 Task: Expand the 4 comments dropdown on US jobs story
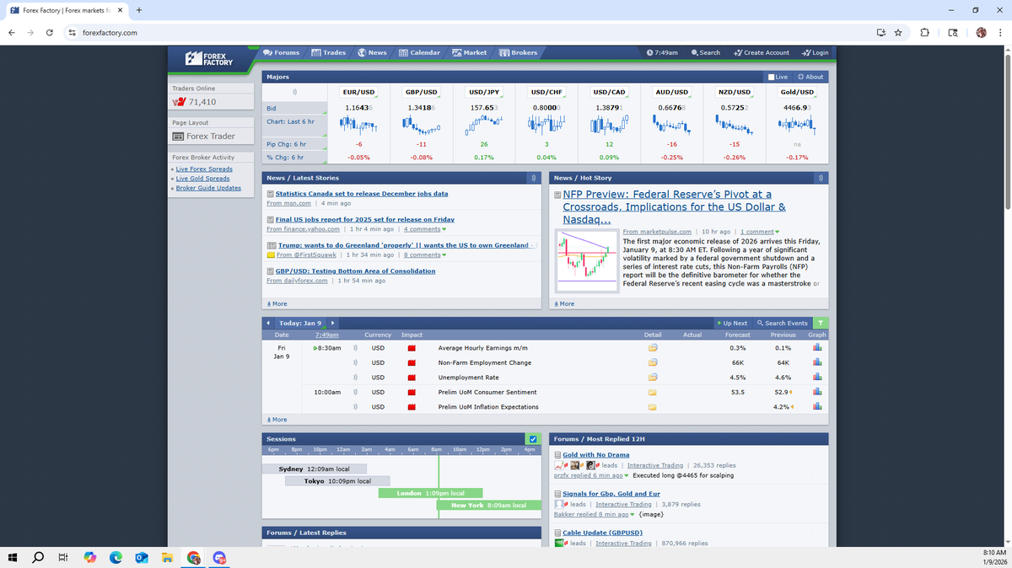click(425, 229)
